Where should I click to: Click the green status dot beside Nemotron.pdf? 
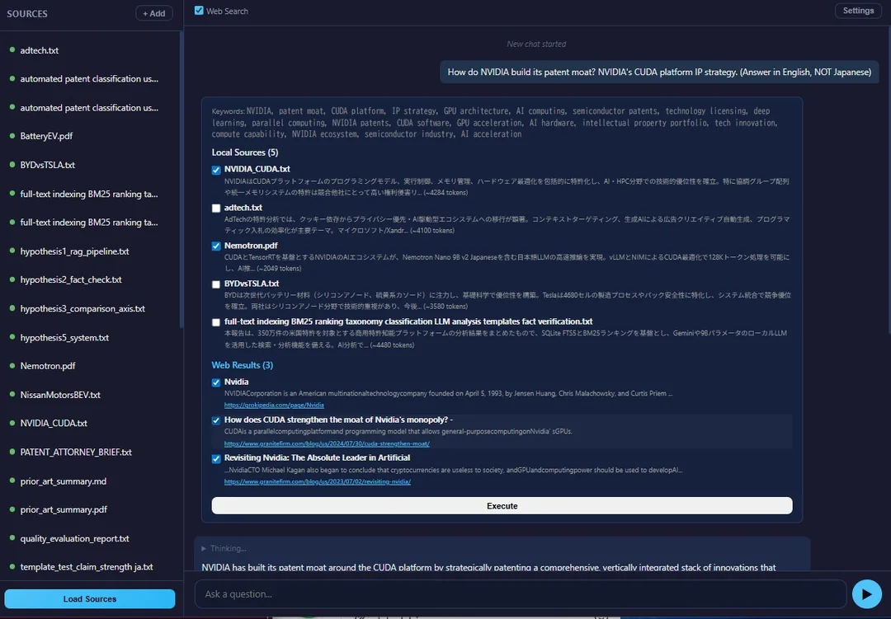[x=12, y=366]
